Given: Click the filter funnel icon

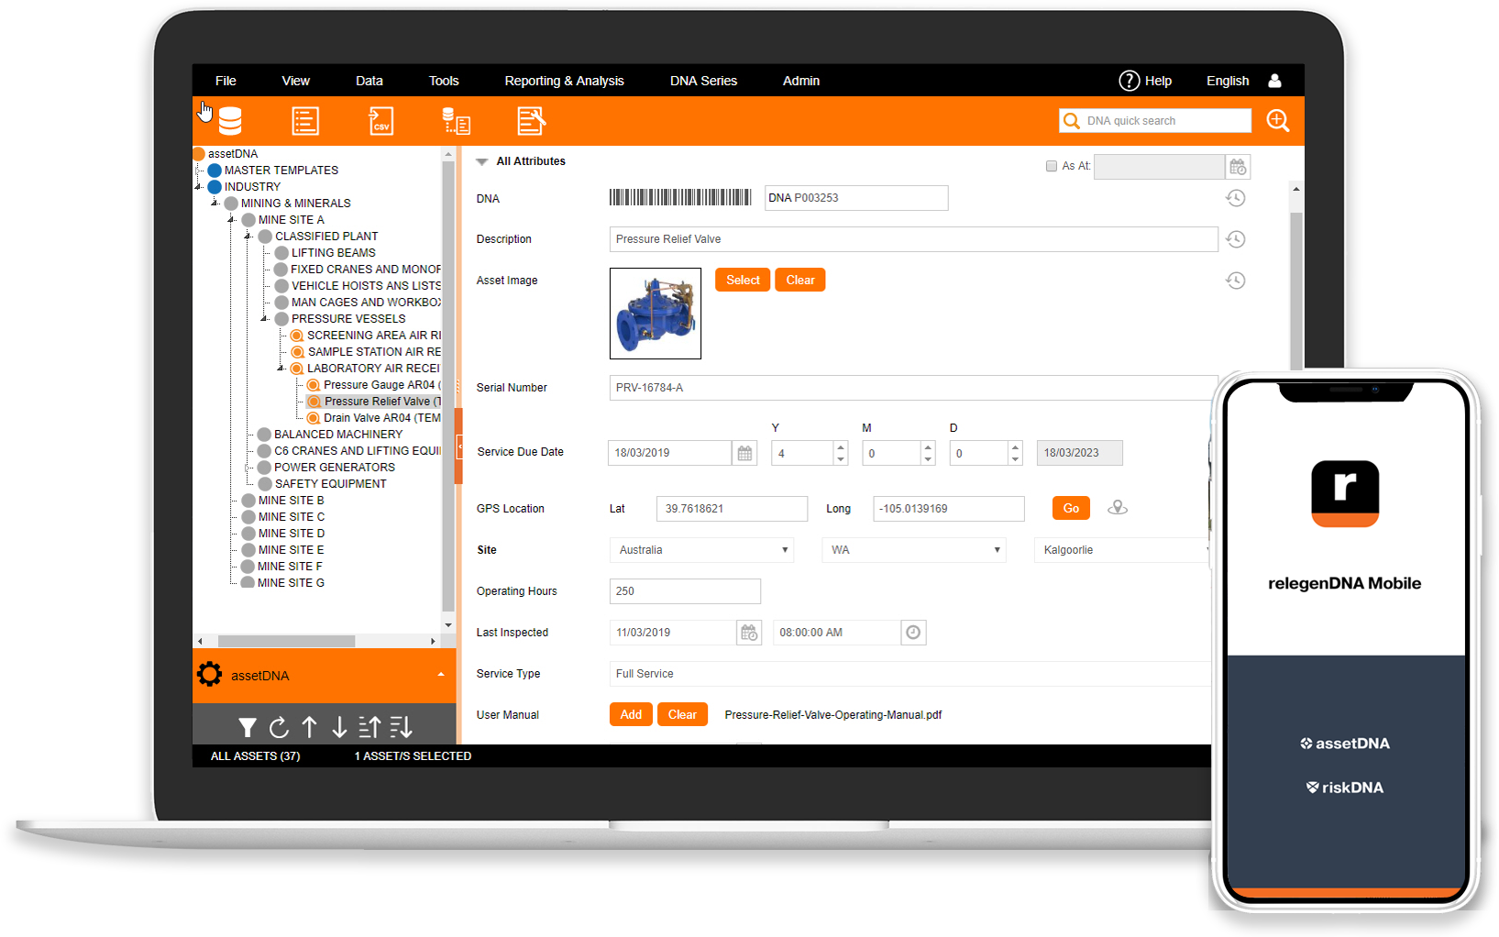Looking at the screenshot, I should tap(247, 727).
